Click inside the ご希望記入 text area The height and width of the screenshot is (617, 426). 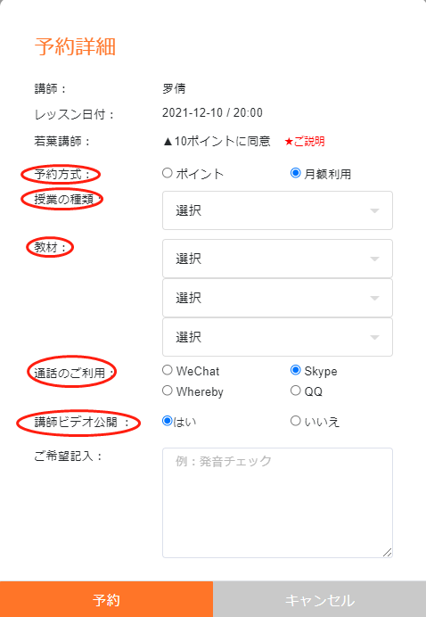click(277, 503)
